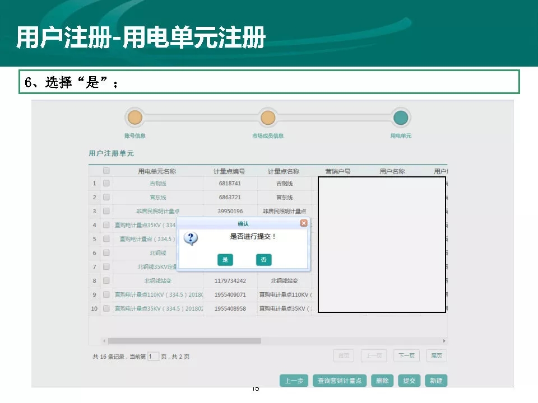This screenshot has height=403, width=538.
Task: Go to 下一页 in the pagination
Action: click(407, 355)
